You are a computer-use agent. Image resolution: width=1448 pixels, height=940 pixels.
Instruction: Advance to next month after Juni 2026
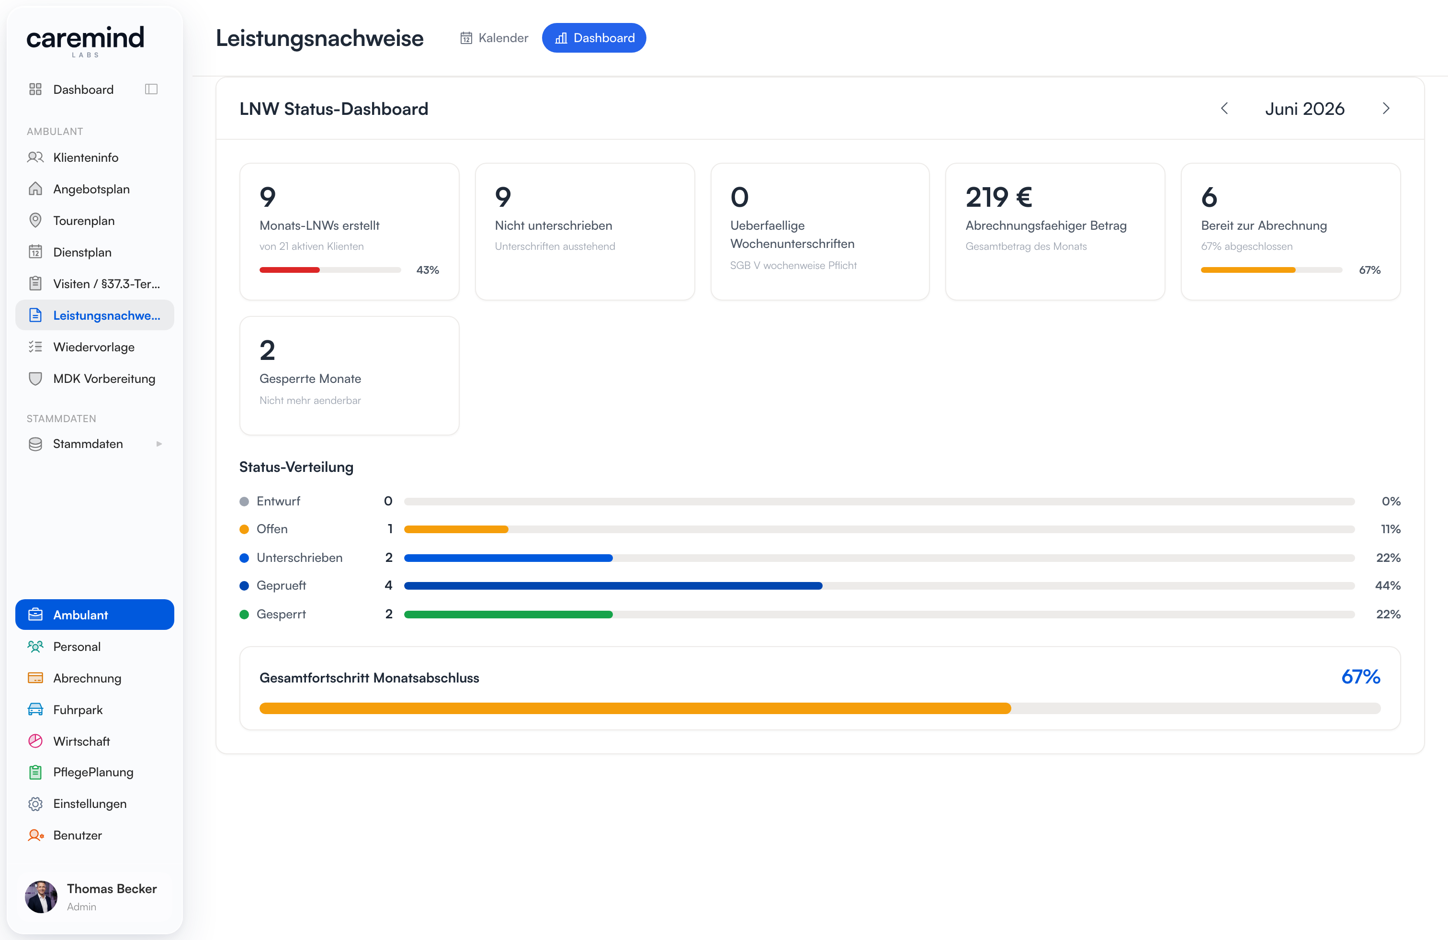(1385, 109)
